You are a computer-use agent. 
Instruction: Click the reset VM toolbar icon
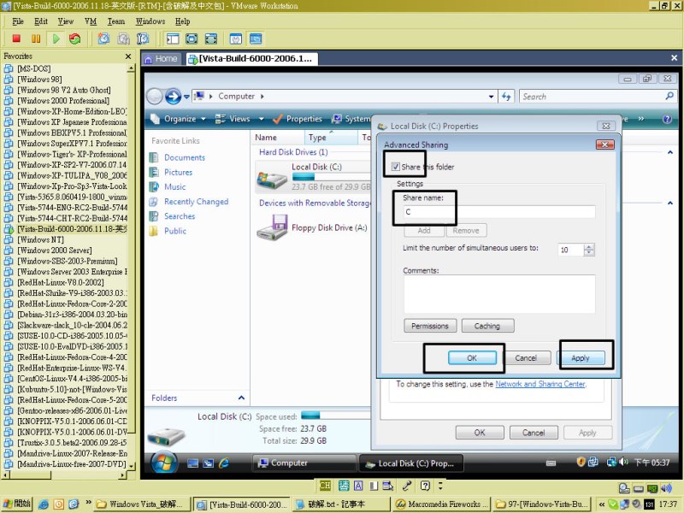pyautogui.click(x=75, y=38)
